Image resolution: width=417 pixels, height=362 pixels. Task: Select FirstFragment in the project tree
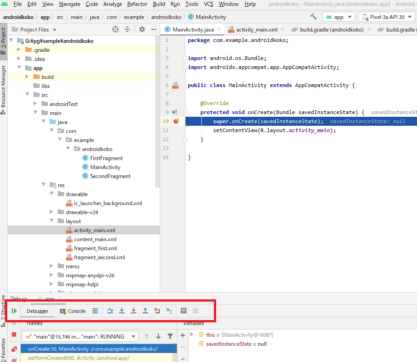click(107, 158)
